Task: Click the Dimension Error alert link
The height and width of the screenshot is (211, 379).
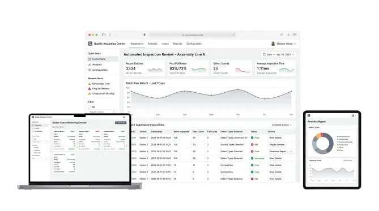Action: (x=101, y=84)
